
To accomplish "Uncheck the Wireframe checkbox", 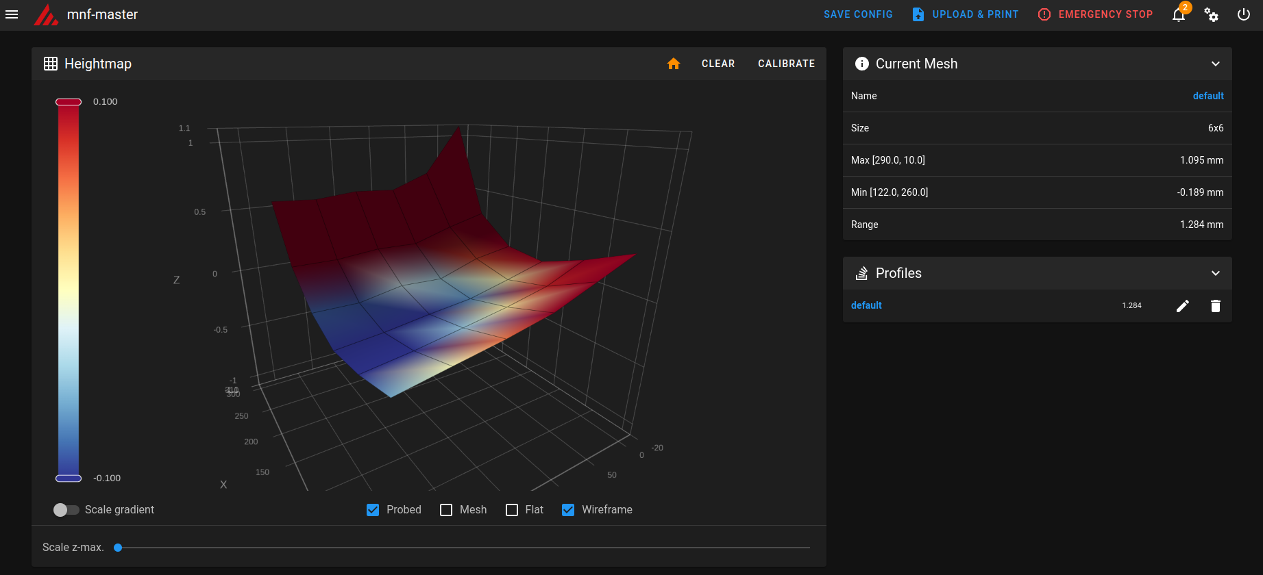I will [x=568, y=510].
